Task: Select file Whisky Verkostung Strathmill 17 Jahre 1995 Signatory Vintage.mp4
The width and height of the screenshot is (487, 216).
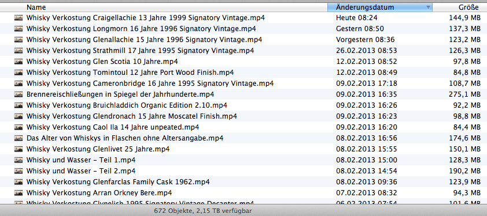Action: tap(140, 51)
